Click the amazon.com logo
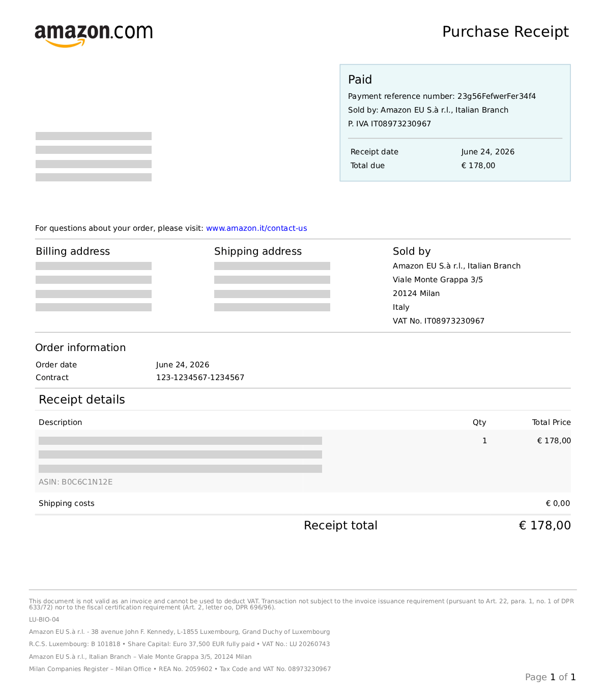Image resolution: width=606 pixels, height=696 pixels. coord(94,36)
